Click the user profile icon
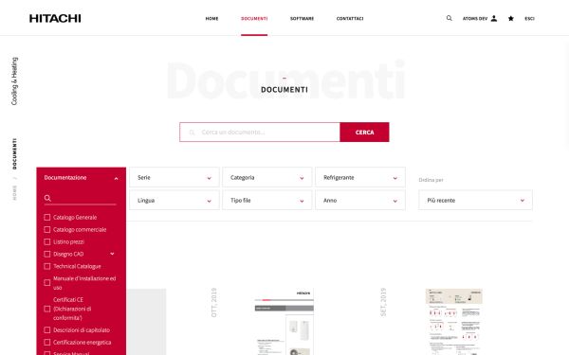This screenshot has width=569, height=355. point(494,19)
